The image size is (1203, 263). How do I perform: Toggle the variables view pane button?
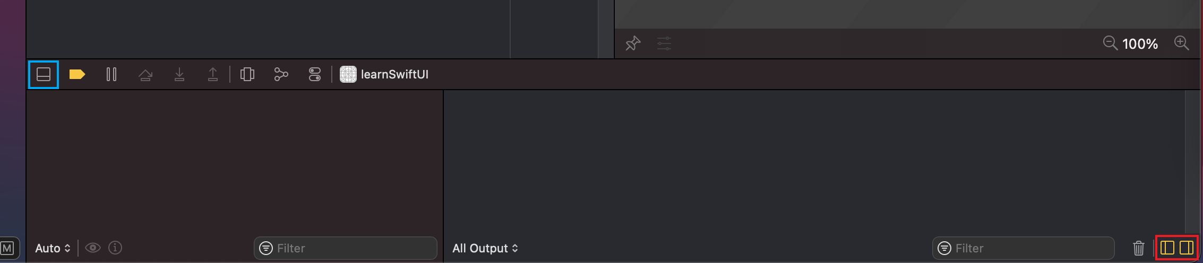(x=1167, y=248)
